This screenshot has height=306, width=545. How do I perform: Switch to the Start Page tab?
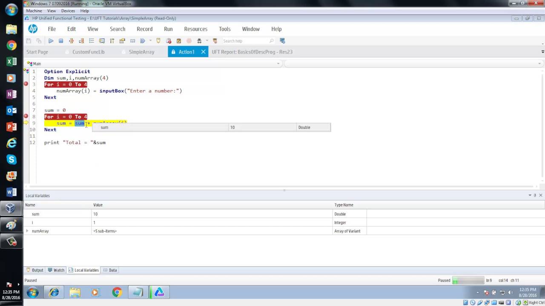click(x=37, y=52)
